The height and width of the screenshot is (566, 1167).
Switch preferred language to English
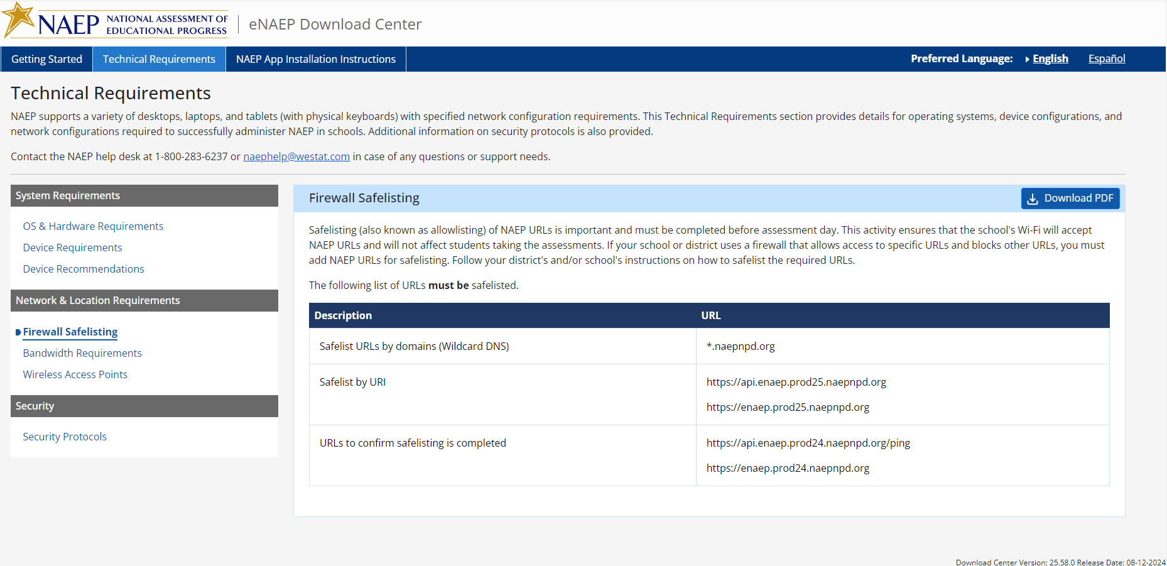1050,58
